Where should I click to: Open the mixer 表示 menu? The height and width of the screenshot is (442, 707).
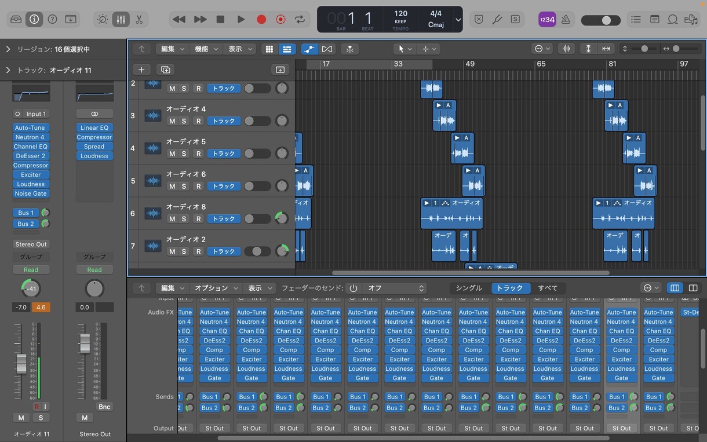point(260,288)
